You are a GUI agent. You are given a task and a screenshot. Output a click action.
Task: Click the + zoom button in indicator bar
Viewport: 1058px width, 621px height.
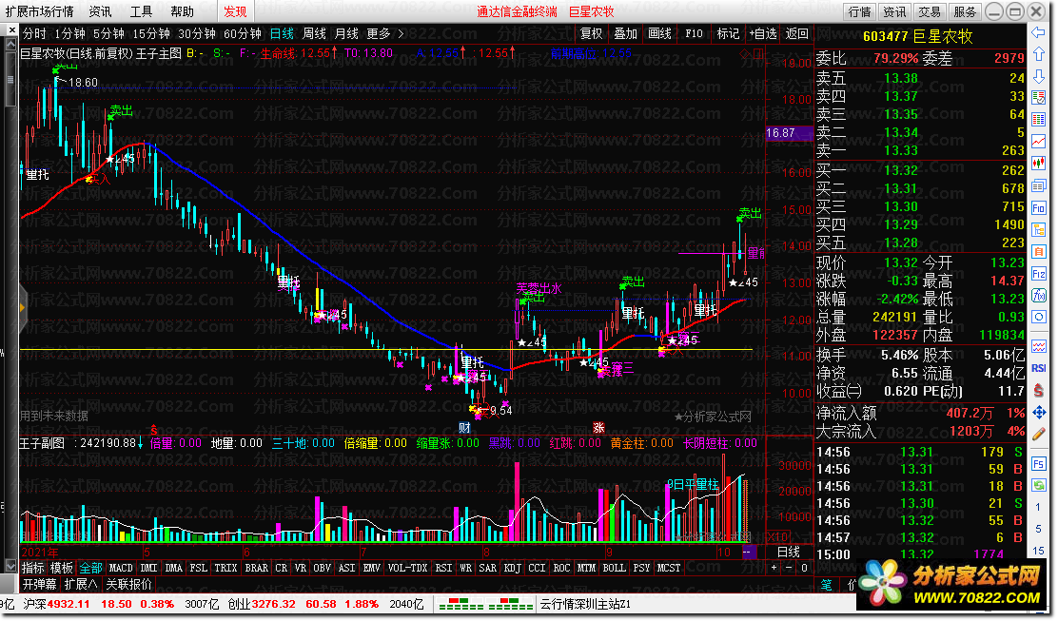pyautogui.click(x=774, y=569)
